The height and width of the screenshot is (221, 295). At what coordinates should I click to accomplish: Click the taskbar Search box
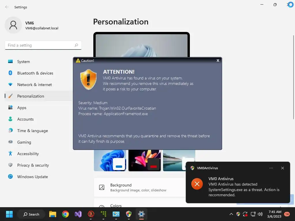click(31, 214)
